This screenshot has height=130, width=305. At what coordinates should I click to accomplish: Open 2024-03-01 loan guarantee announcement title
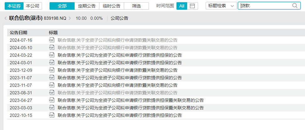coord(120,63)
